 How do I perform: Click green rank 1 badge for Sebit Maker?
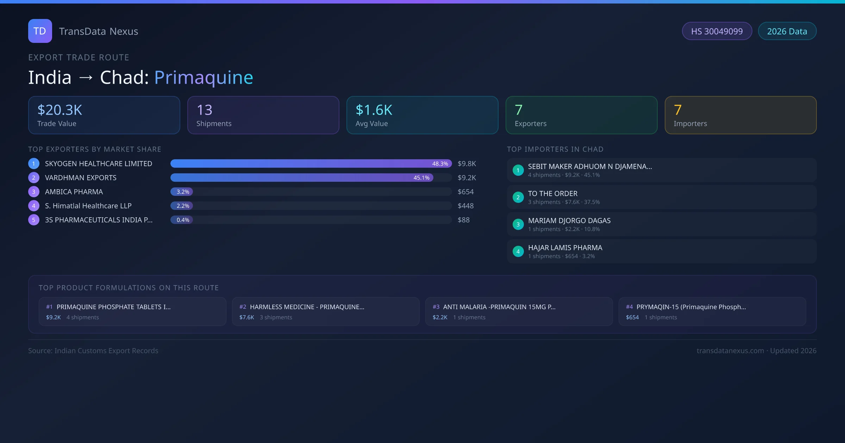pos(518,170)
